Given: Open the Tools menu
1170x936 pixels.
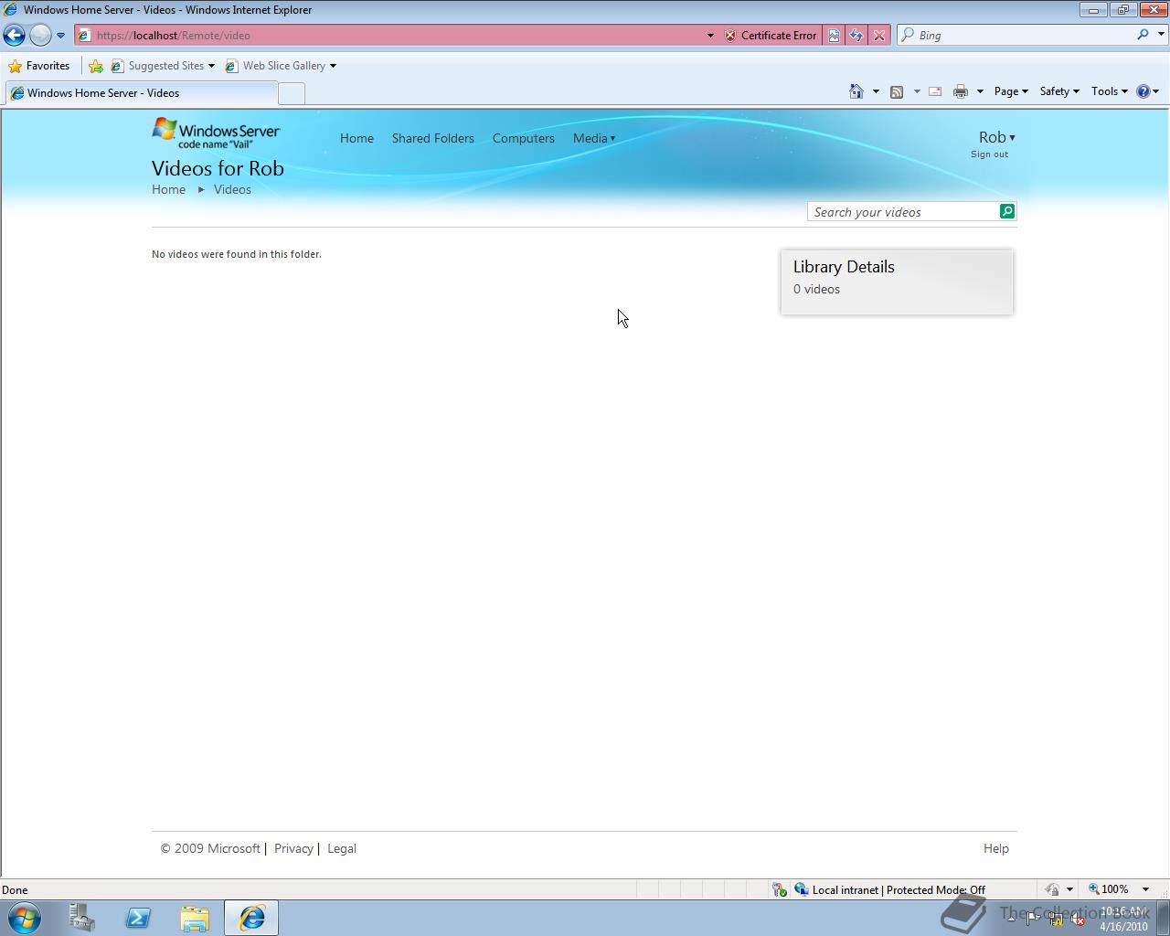Looking at the screenshot, I should [x=1110, y=91].
